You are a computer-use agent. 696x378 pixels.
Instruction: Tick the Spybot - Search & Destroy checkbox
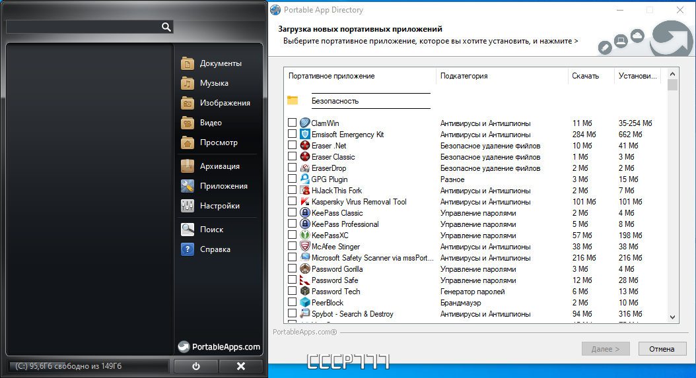pyautogui.click(x=292, y=313)
